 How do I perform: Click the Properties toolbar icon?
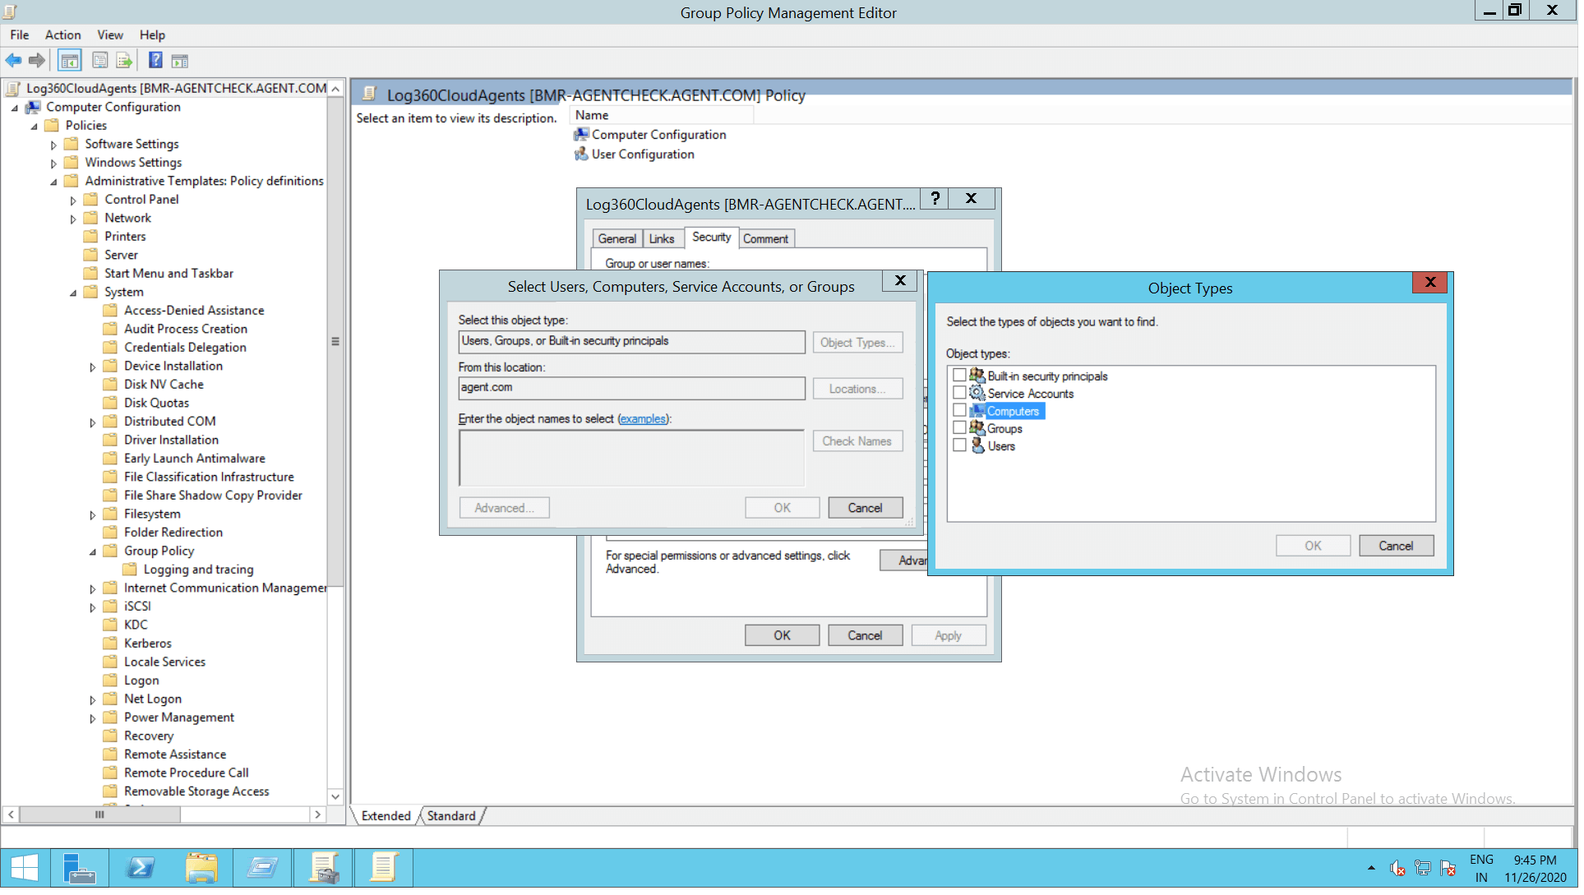click(x=100, y=61)
